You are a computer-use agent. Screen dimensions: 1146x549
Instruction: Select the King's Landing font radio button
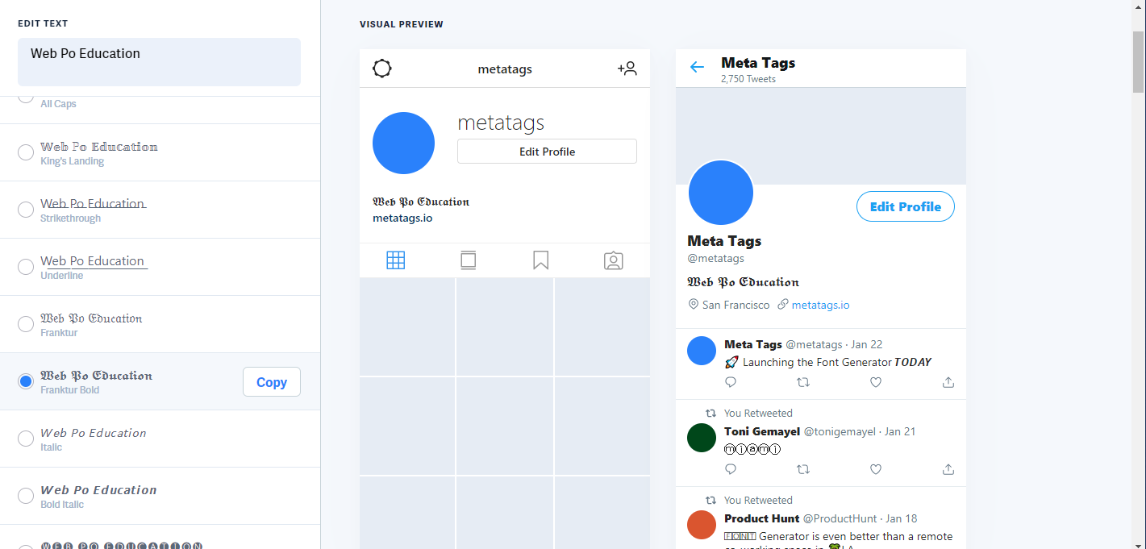(x=26, y=152)
